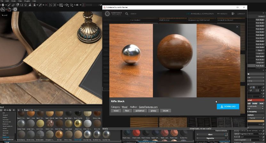Click the 'brown' tag
This screenshot has width=266, height=143.
tap(165, 111)
